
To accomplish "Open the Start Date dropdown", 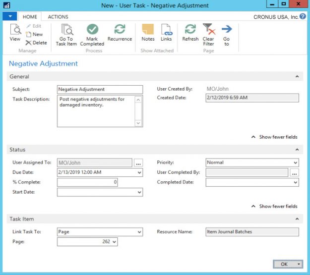I will 139,192.
